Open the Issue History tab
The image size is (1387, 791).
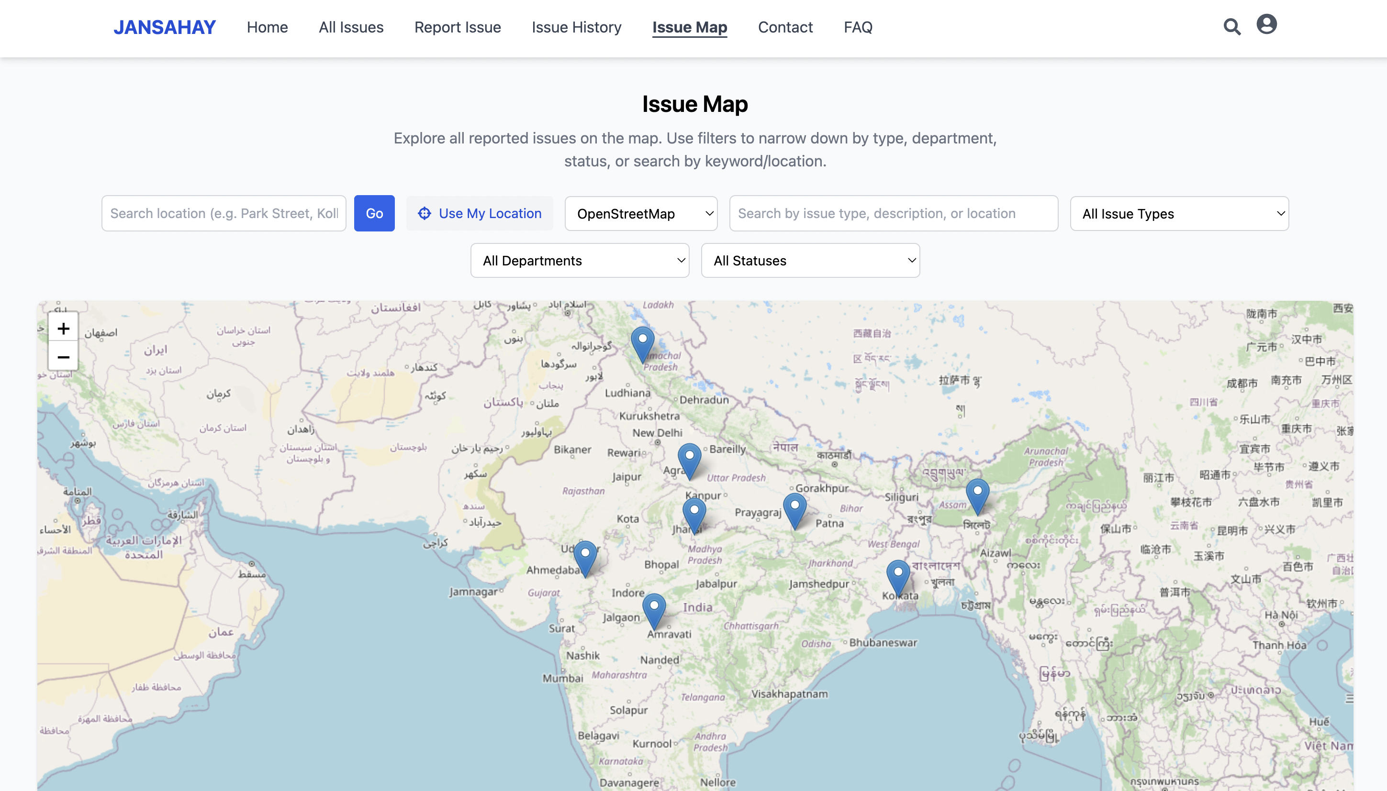tap(576, 27)
